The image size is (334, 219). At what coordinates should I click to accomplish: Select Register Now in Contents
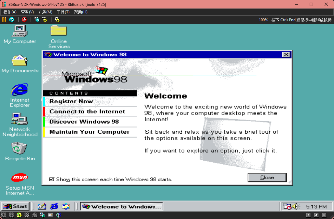click(90, 101)
